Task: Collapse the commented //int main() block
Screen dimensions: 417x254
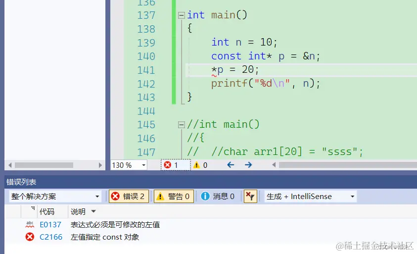Action: coord(182,125)
